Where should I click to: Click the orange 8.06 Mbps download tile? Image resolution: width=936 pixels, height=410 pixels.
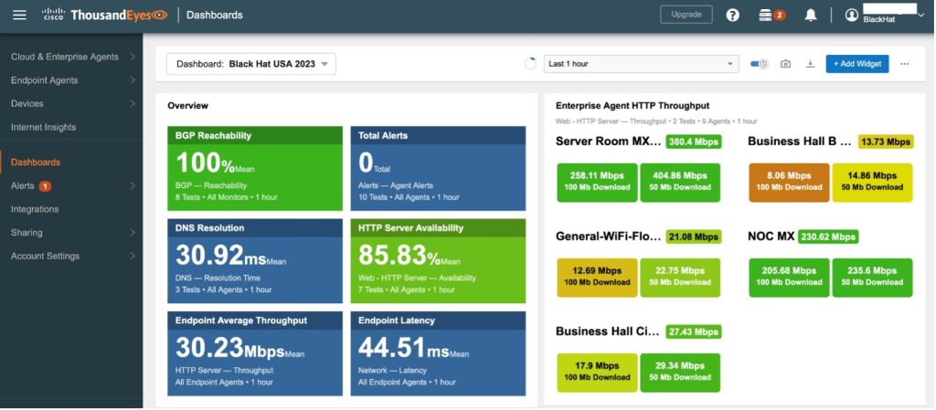click(x=788, y=182)
